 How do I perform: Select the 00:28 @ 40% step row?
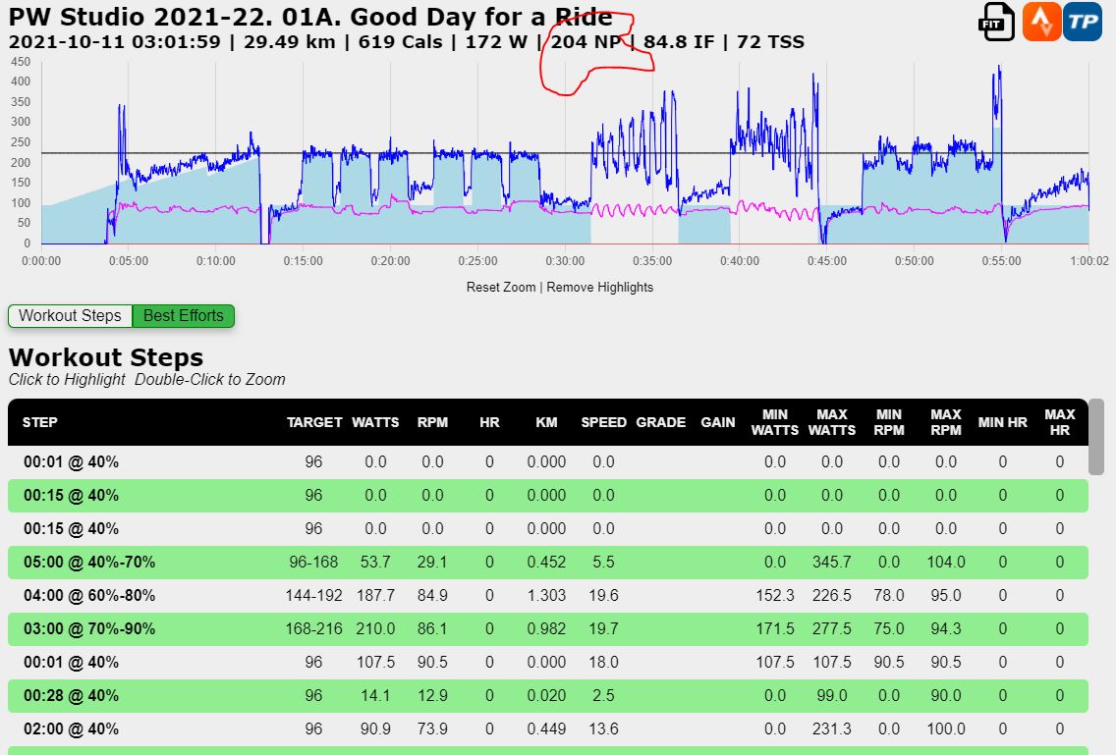(71, 696)
